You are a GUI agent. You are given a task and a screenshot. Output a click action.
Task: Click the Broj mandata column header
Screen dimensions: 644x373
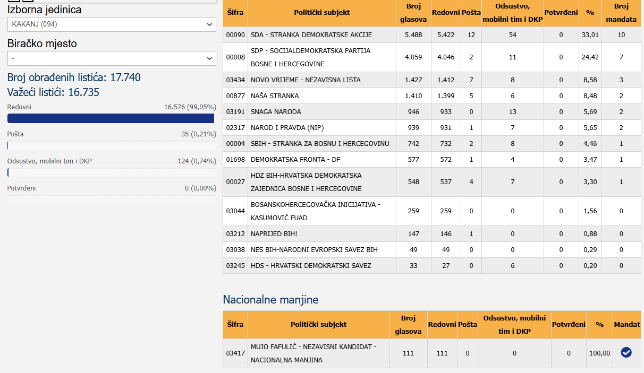click(x=621, y=13)
